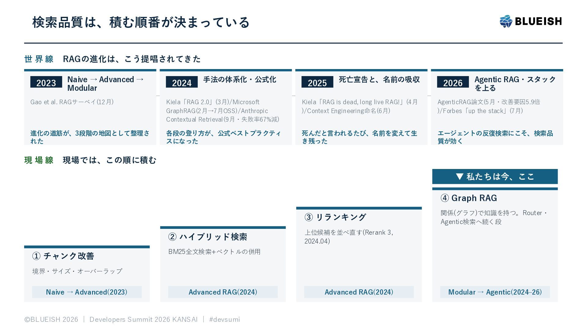Click the ©BLUEISH 2026 footer text
587x330 pixels.
tap(51, 320)
